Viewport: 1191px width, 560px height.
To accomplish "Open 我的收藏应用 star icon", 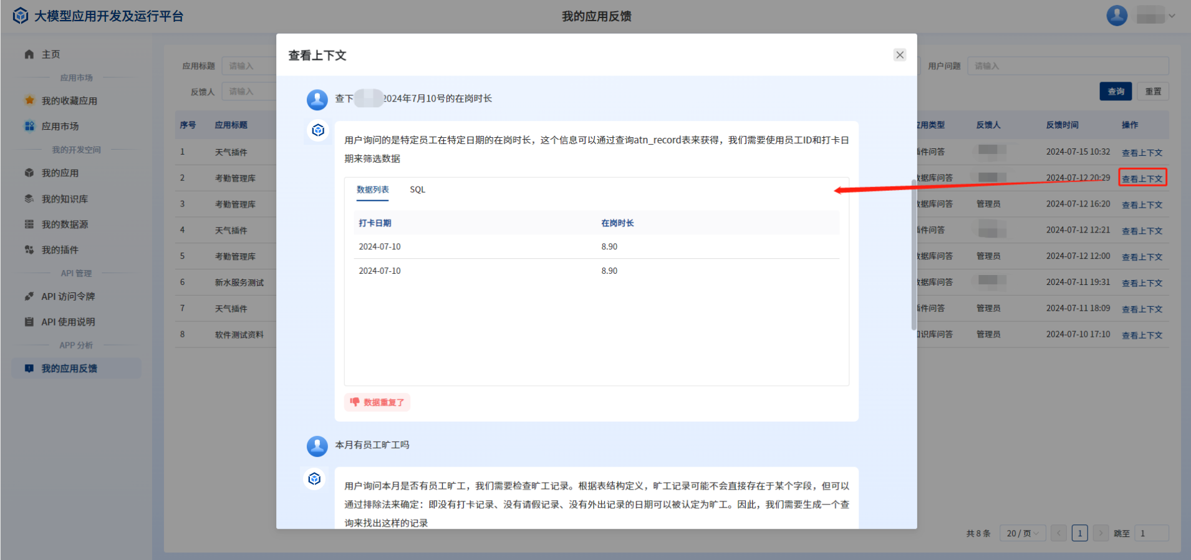I will pyautogui.click(x=29, y=100).
